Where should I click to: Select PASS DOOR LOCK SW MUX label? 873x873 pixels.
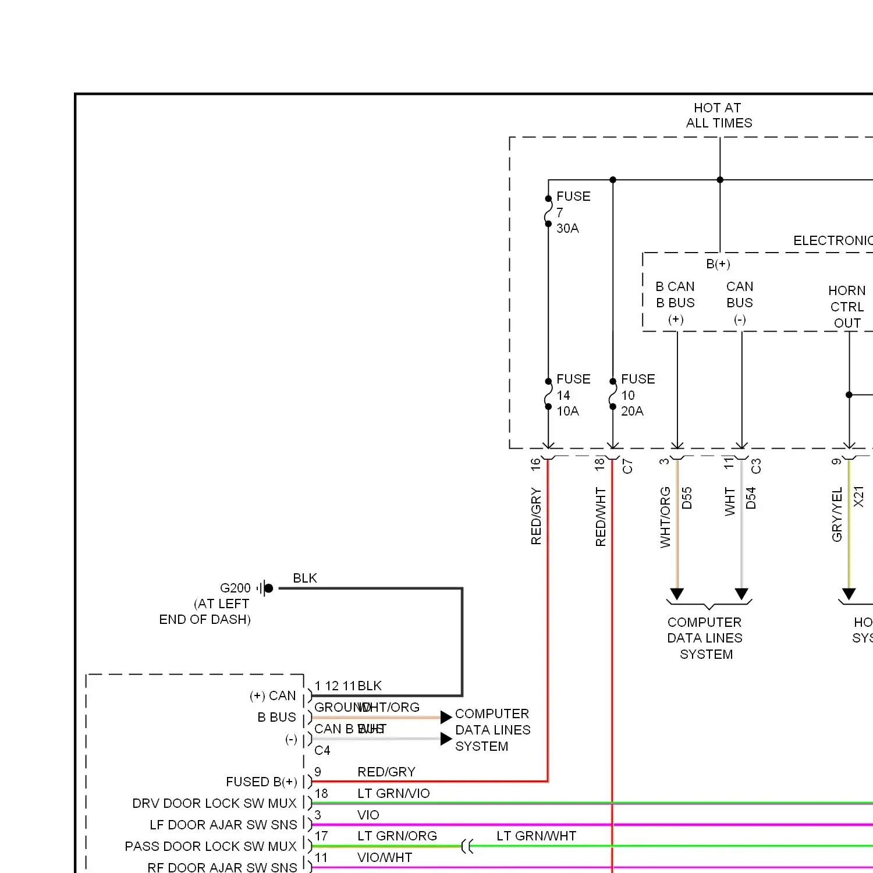coord(211,846)
